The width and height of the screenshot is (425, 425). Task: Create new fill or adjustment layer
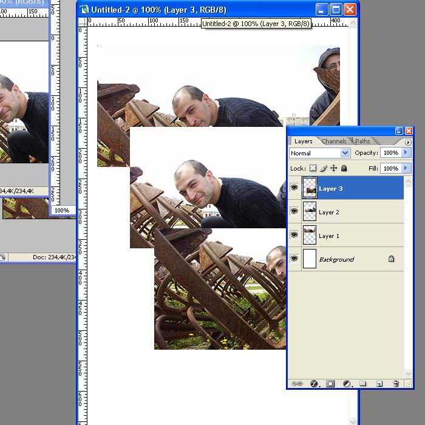[347, 384]
